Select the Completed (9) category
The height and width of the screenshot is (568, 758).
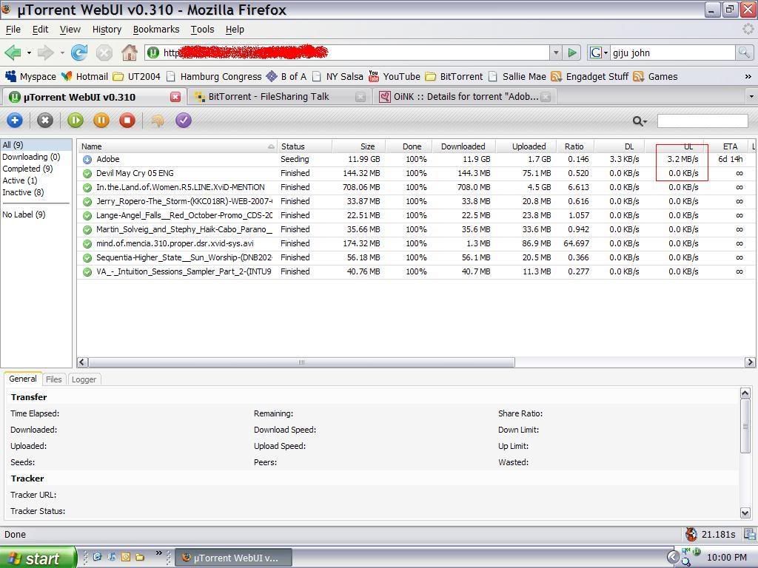[27, 169]
